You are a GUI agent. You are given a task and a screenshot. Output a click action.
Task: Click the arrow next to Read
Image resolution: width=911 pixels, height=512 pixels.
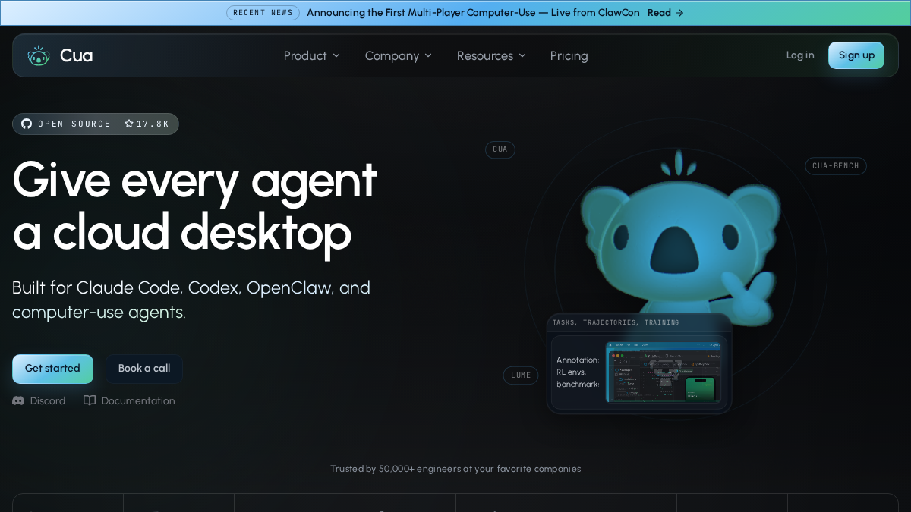tap(679, 13)
